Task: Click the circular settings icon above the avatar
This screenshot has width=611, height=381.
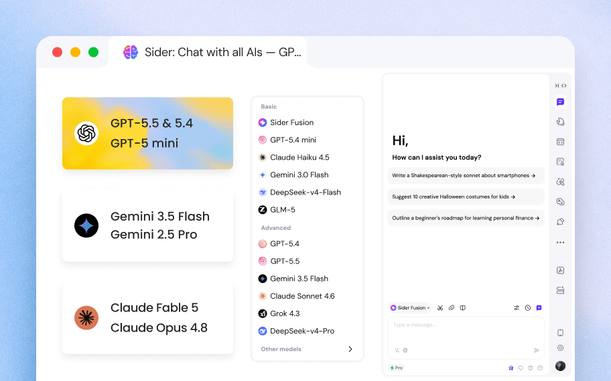Action: pyautogui.click(x=560, y=348)
